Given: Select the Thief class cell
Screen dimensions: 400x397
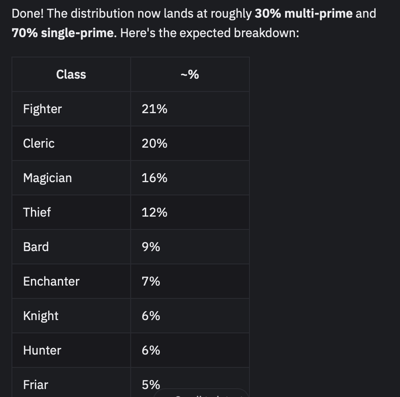Looking at the screenshot, I should coord(37,212).
